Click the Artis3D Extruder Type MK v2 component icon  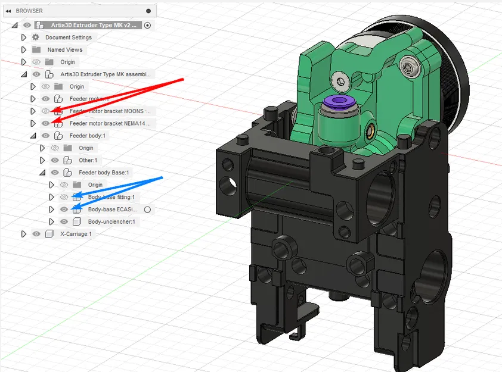point(41,25)
